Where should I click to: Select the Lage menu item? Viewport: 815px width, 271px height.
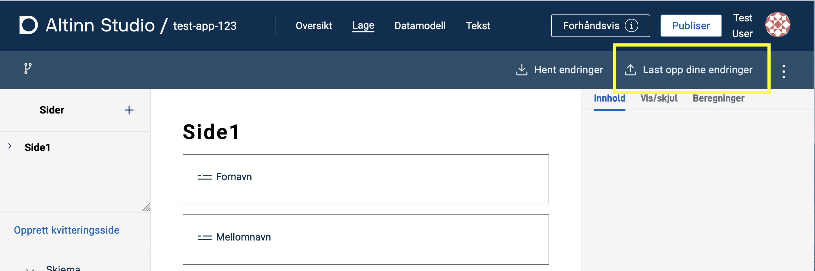coord(363,25)
